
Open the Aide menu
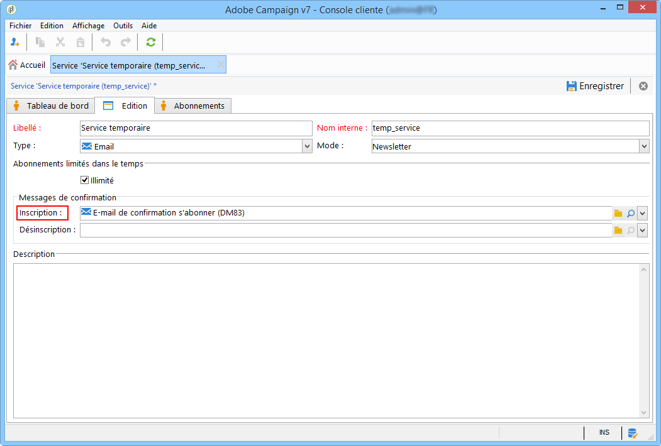coord(149,26)
